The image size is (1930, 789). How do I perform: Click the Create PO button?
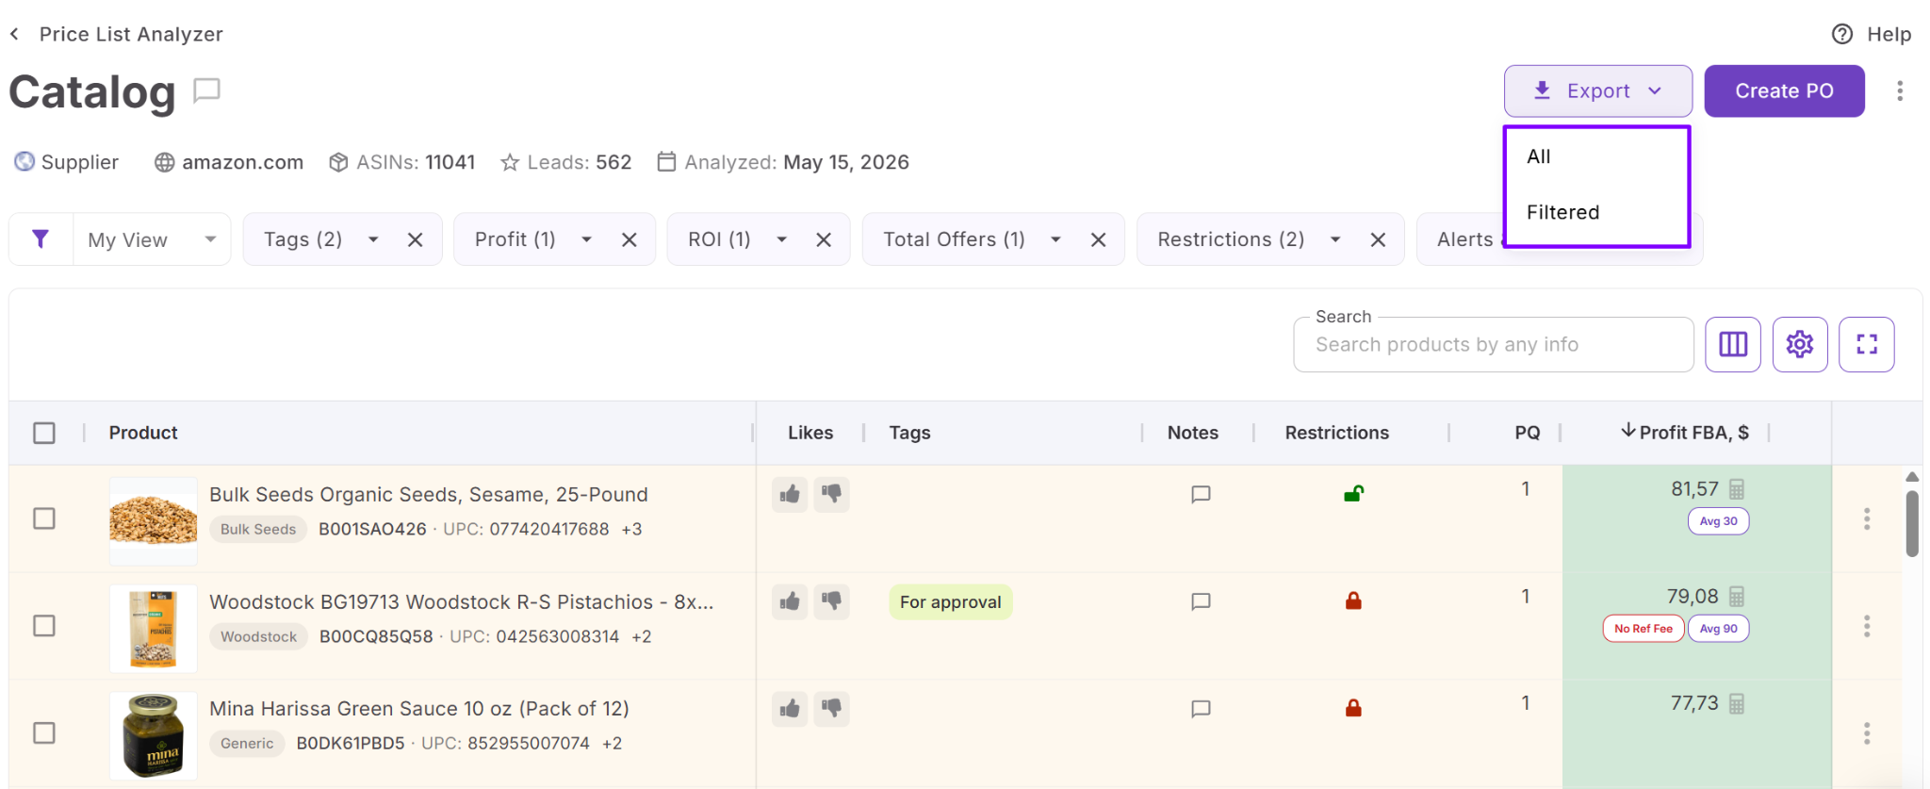coord(1784,90)
